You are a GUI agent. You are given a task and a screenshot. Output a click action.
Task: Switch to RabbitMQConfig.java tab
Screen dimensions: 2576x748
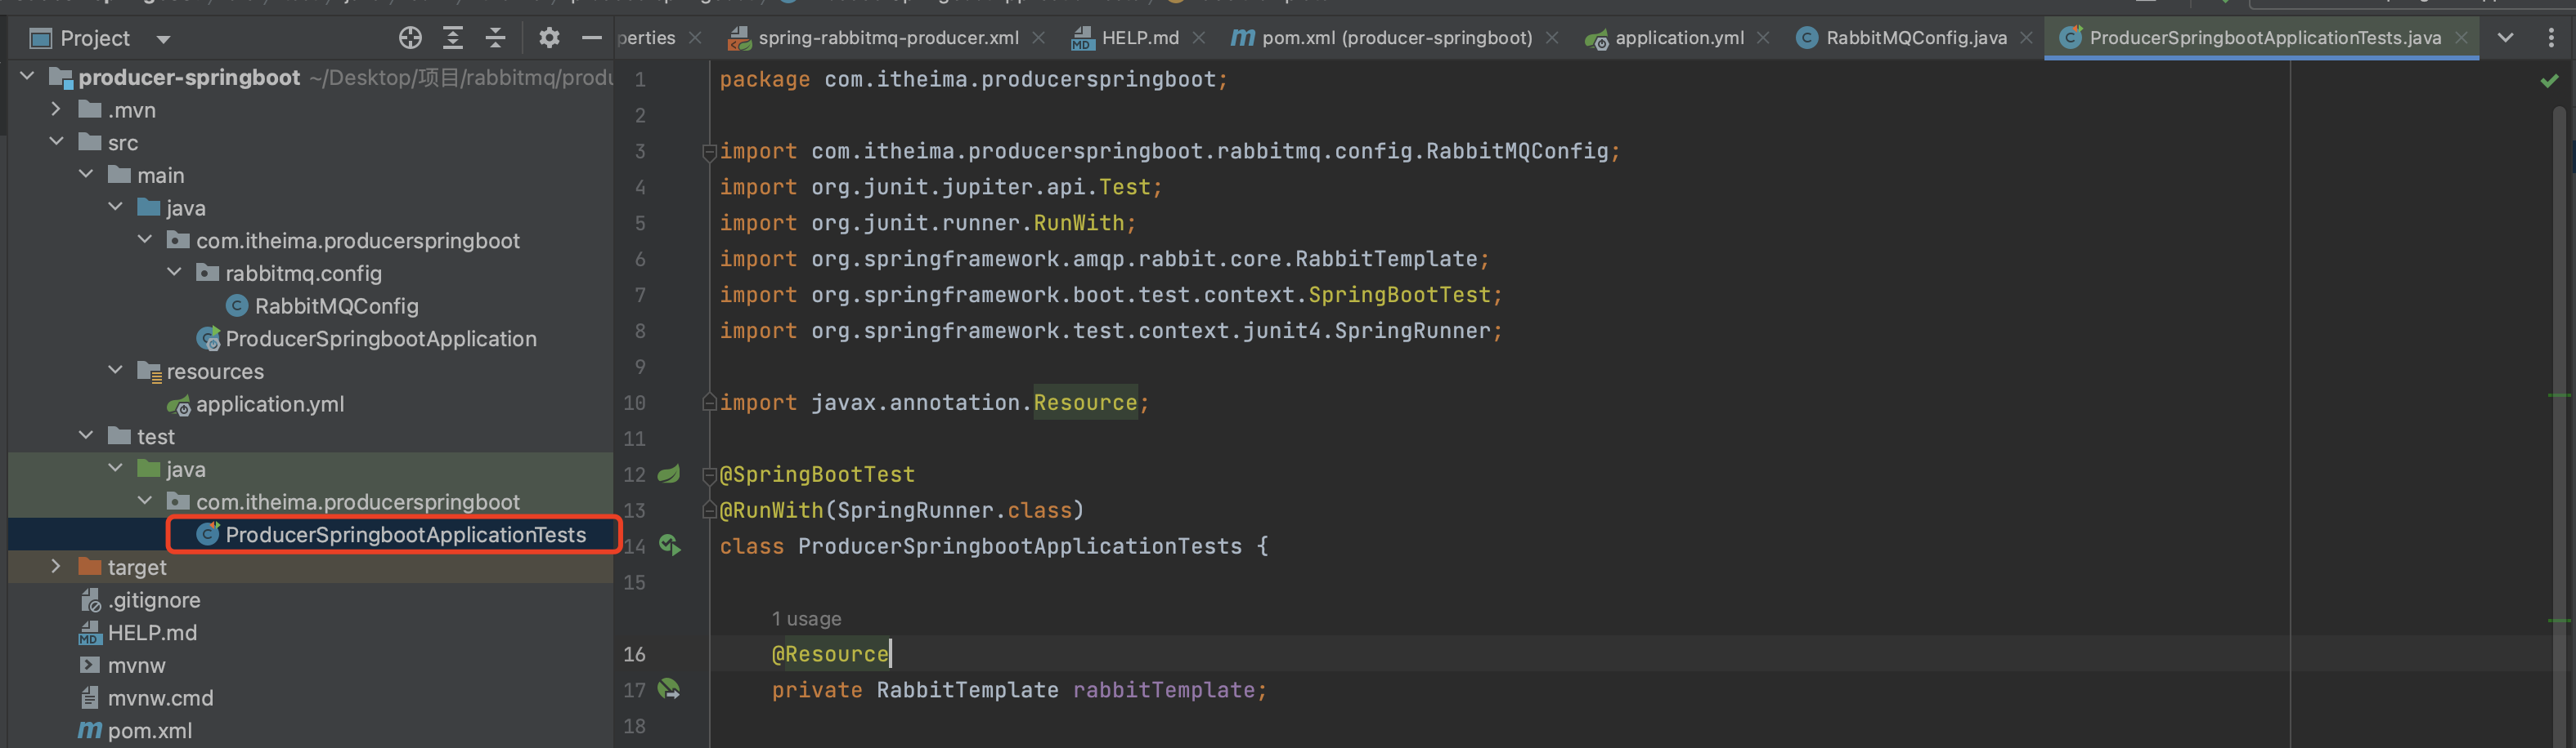click(x=1915, y=38)
